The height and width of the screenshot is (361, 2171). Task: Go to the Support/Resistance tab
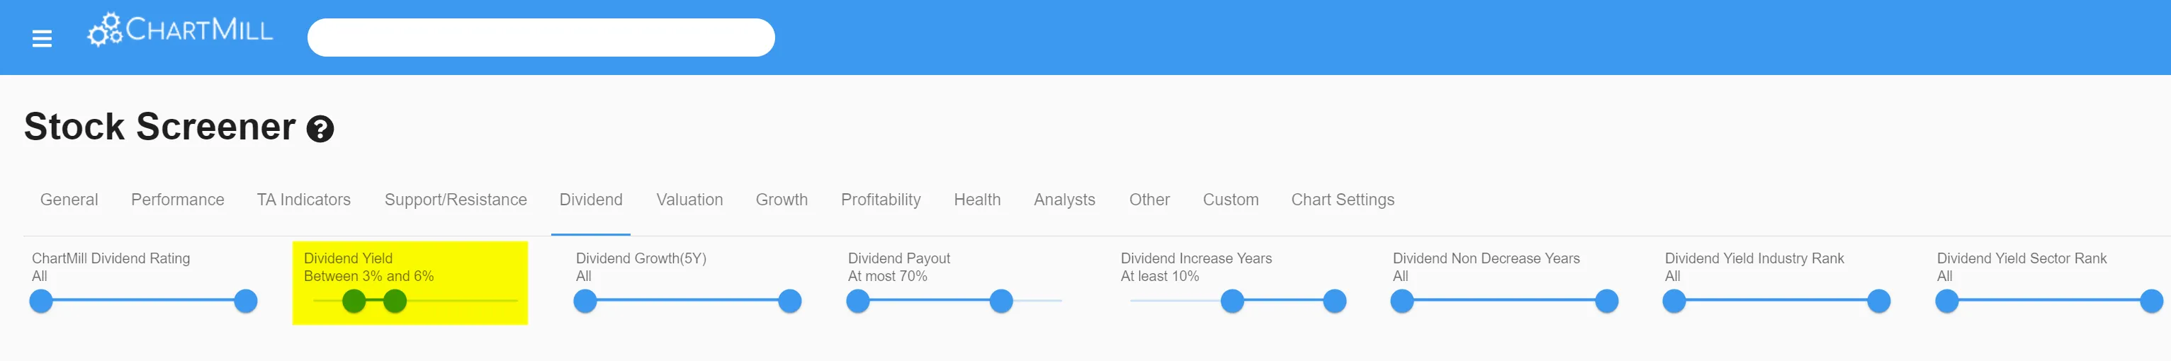[x=455, y=200]
